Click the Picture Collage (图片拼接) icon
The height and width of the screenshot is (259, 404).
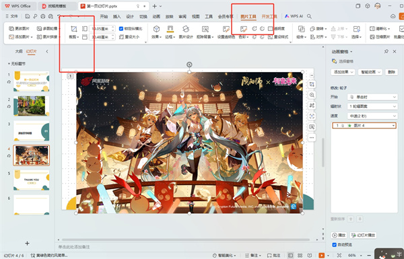39,37
